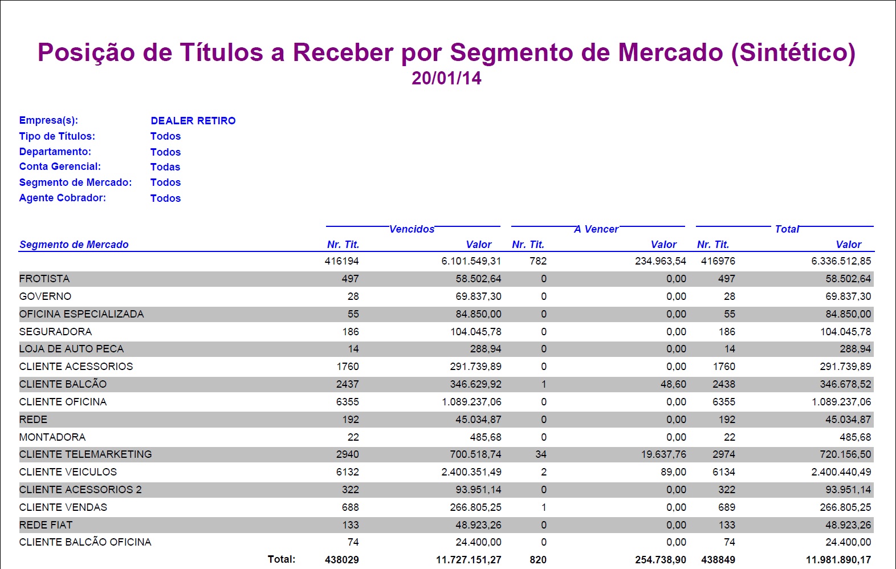The image size is (896, 569).
Task: Select the FROTISTA row label
Action: 44,279
